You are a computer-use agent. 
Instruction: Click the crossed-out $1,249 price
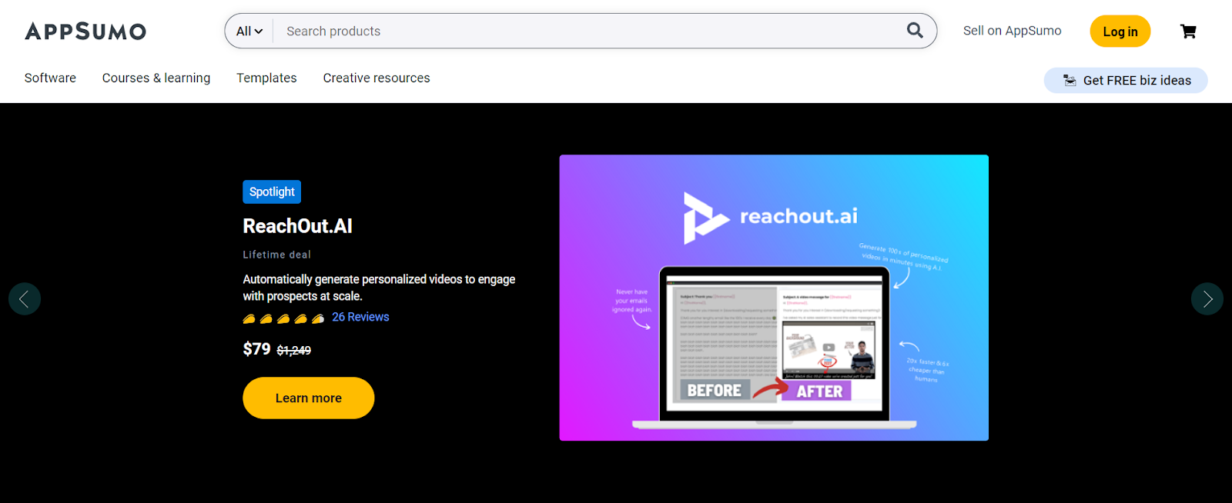click(x=294, y=351)
